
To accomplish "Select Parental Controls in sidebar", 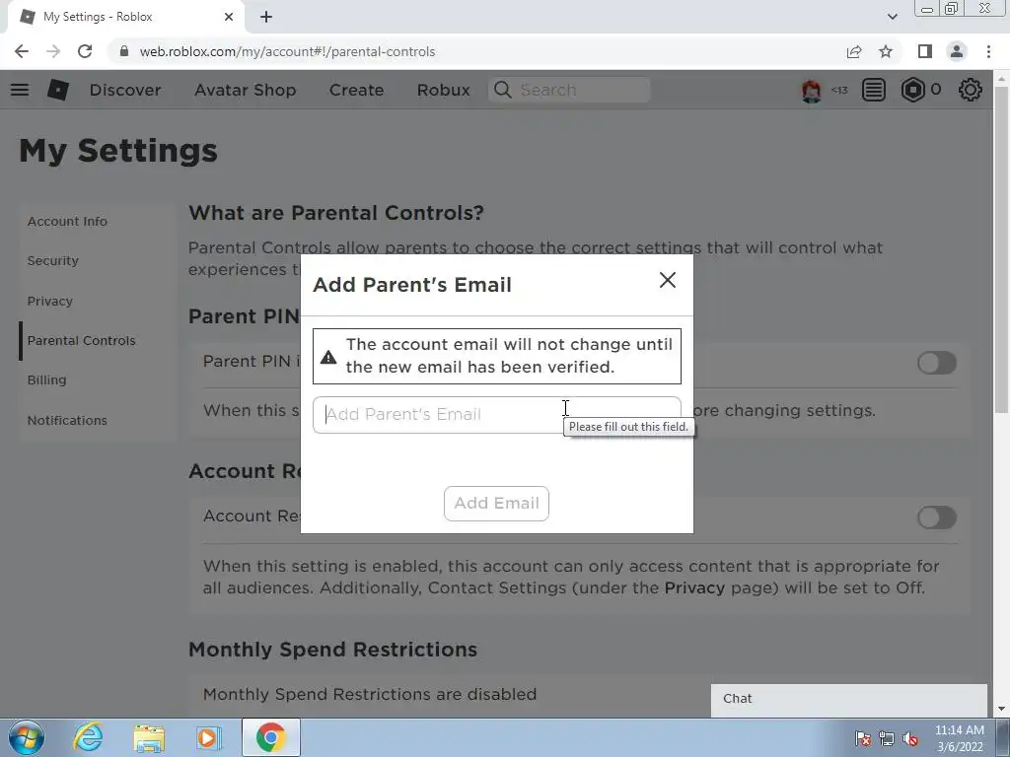I will tap(81, 340).
